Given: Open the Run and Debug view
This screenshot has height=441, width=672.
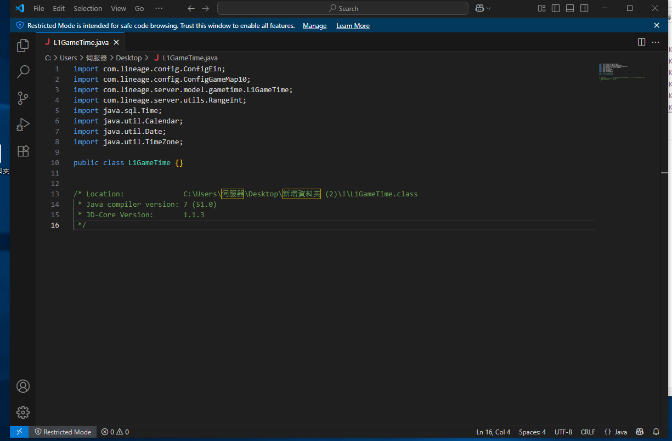Looking at the screenshot, I should click(x=23, y=125).
